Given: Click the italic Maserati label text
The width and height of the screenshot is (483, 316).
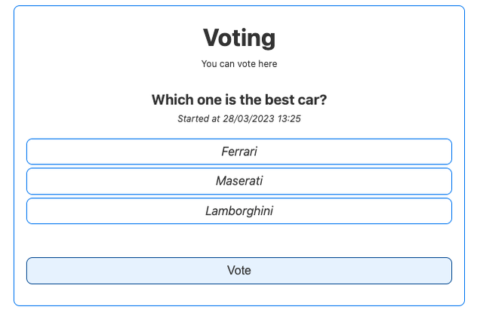Looking at the screenshot, I should (x=239, y=181).
